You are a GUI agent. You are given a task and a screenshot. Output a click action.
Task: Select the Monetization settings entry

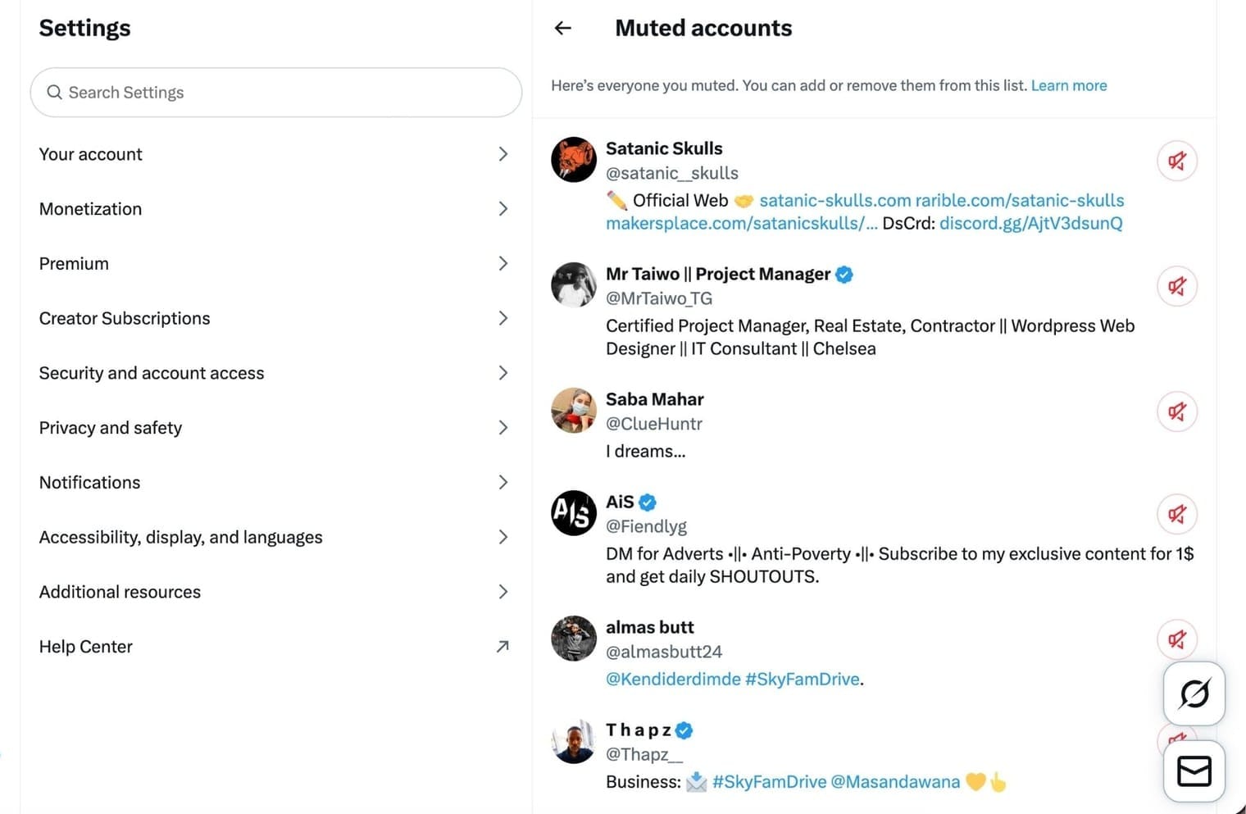click(90, 208)
